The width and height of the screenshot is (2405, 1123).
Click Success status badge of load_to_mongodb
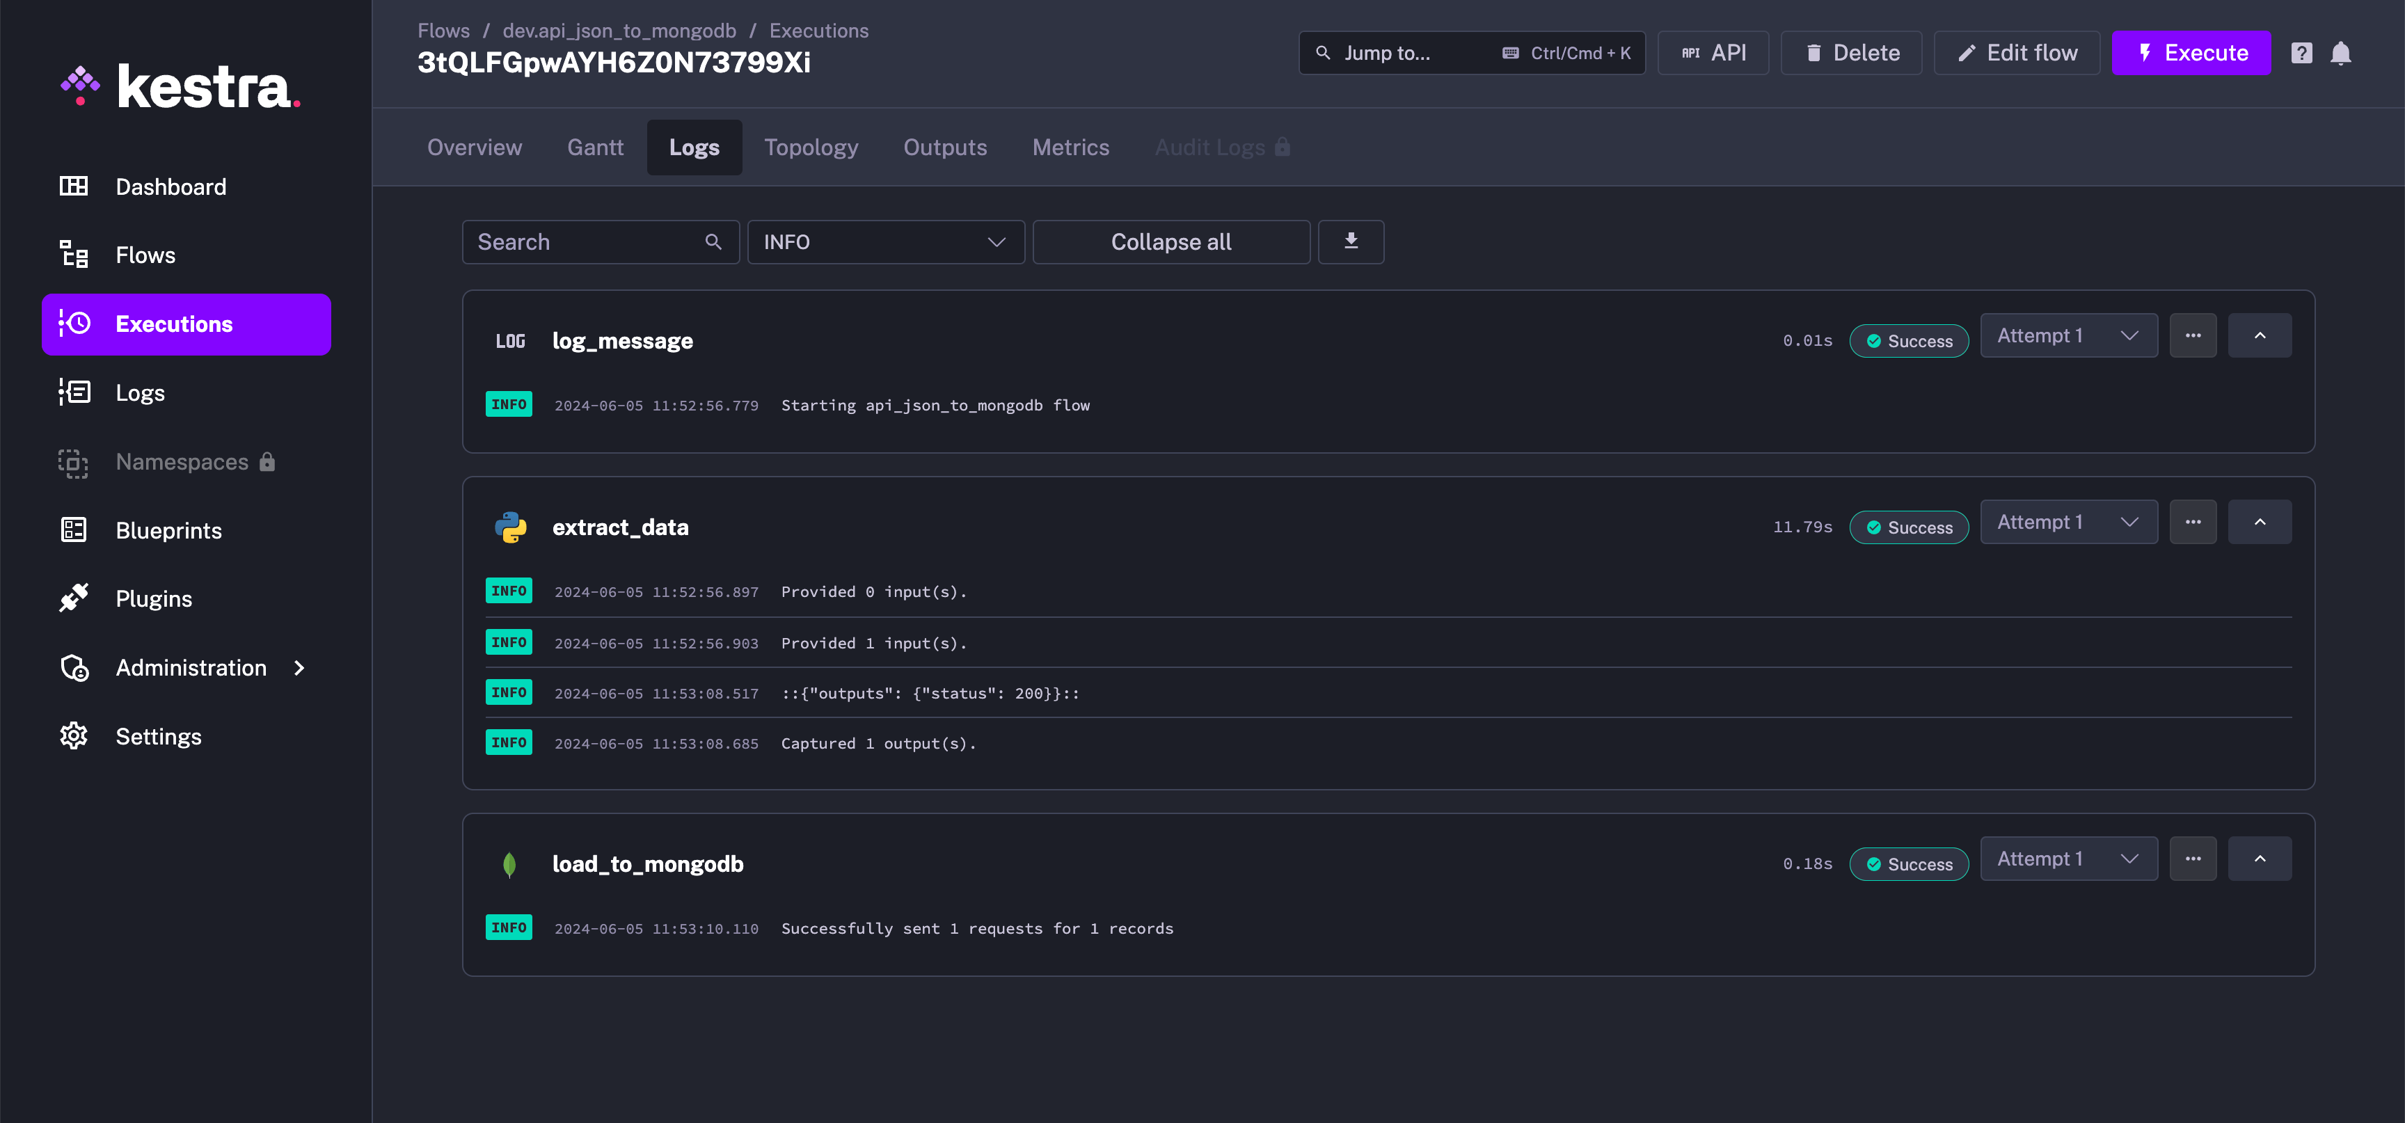pos(1908,864)
